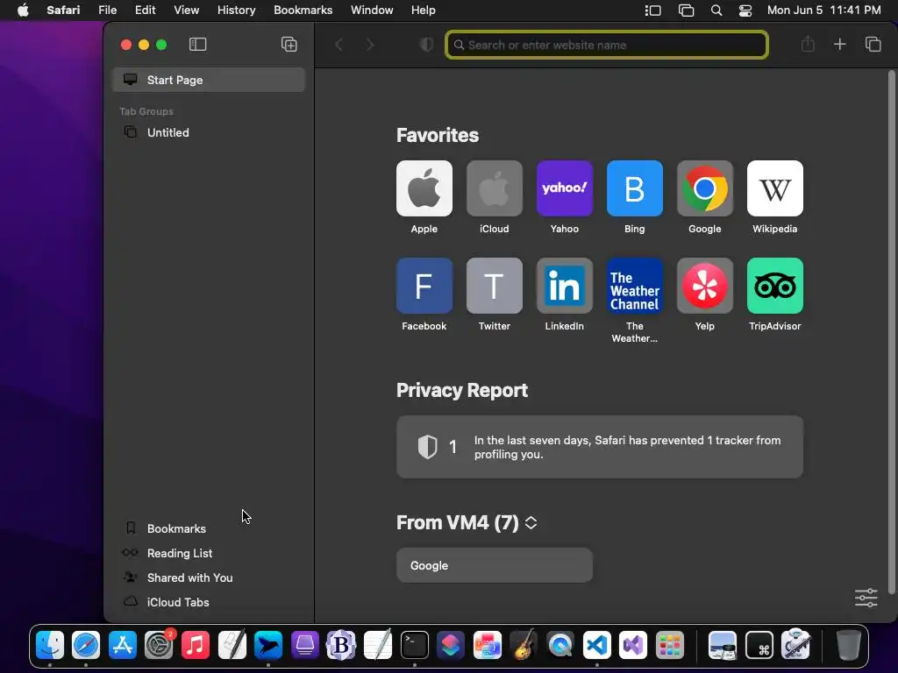Viewport: 898px width, 673px height.
Task: Open the Bing favorite
Action: click(x=635, y=188)
